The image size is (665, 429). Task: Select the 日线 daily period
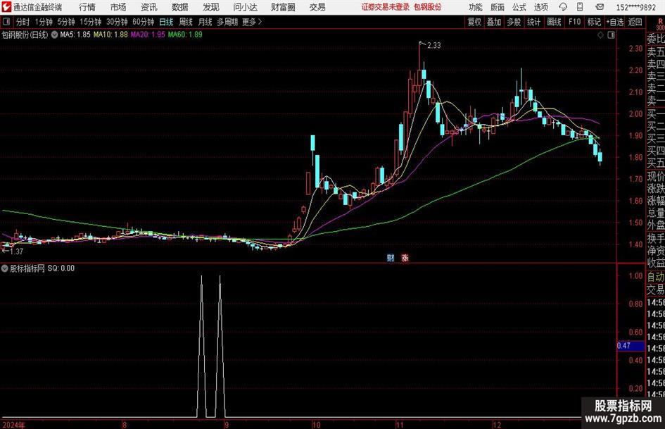click(166, 22)
